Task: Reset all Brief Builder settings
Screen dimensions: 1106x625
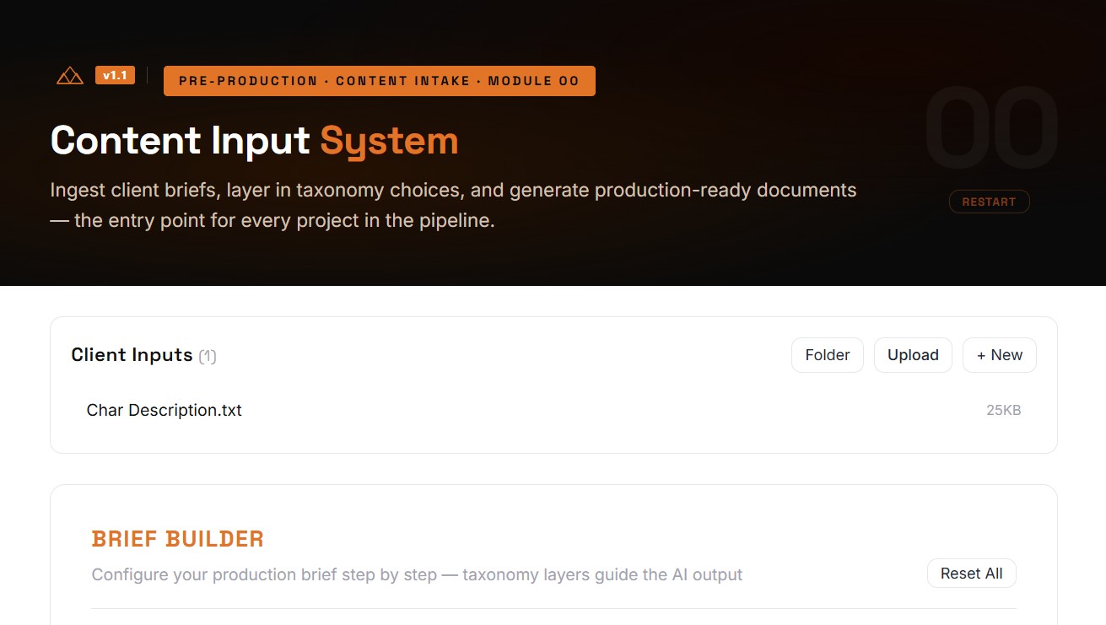Action: click(x=972, y=574)
